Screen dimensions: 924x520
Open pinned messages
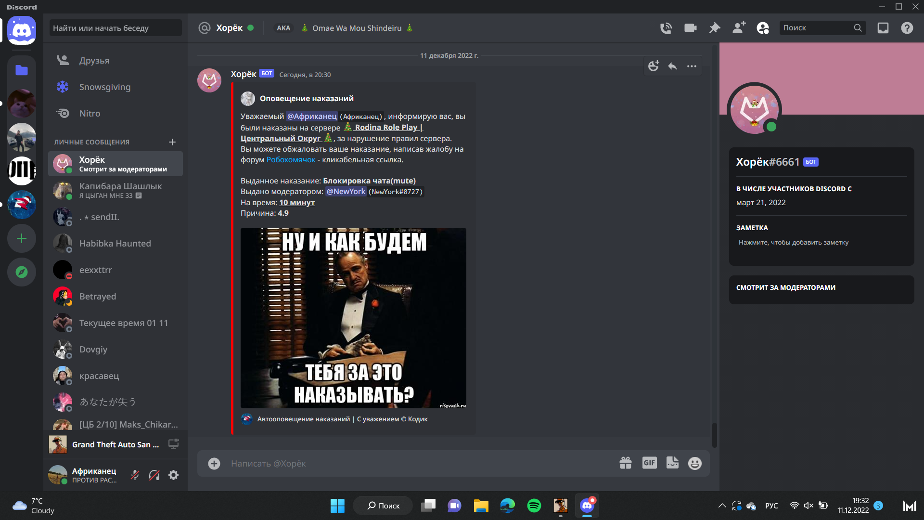point(715,28)
